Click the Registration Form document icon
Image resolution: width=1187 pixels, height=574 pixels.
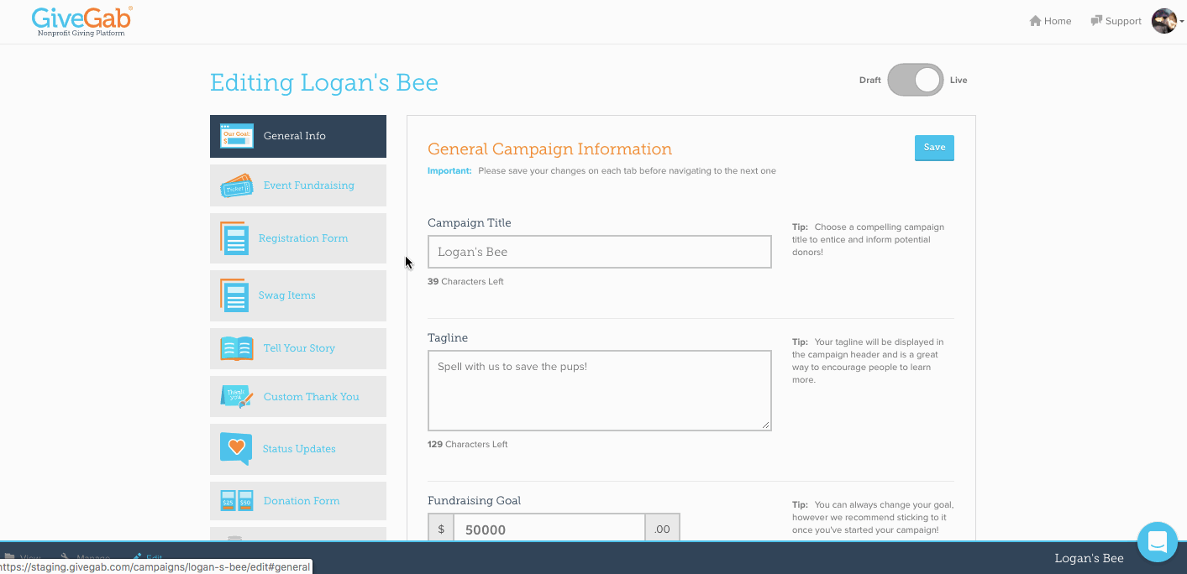[234, 238]
